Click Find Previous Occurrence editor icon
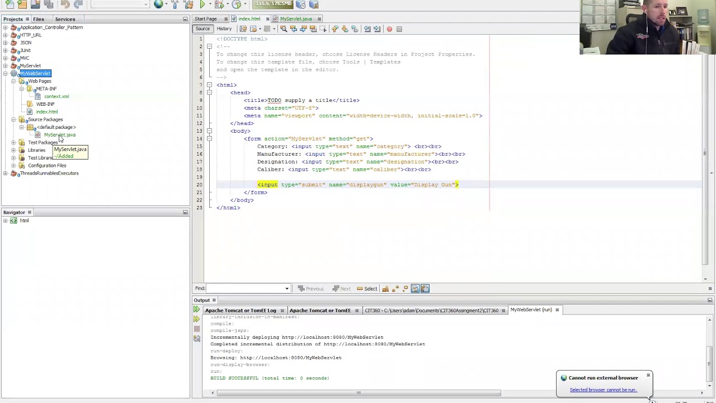This screenshot has height=403, width=716. [x=294, y=29]
